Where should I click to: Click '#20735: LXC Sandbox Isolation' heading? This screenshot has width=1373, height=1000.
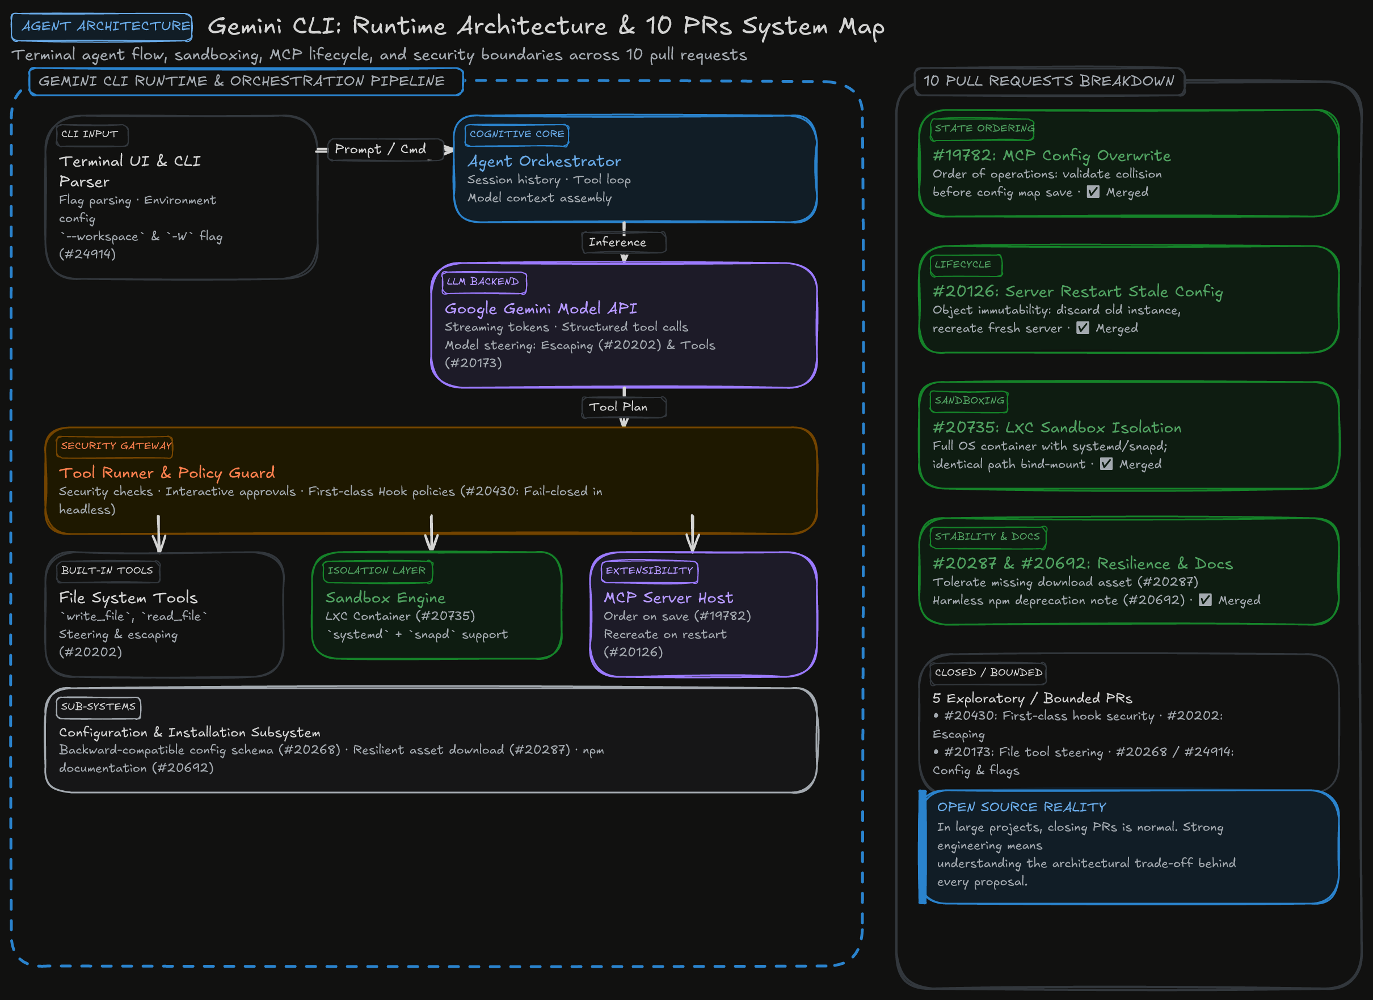[1057, 428]
